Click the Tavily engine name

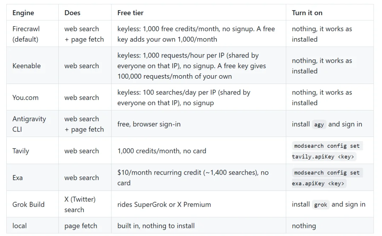[x=21, y=151]
